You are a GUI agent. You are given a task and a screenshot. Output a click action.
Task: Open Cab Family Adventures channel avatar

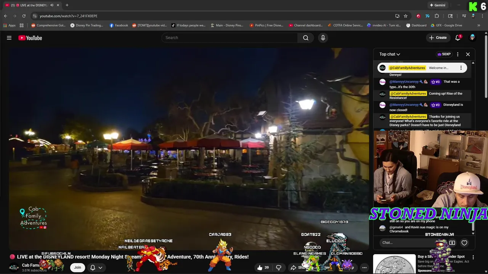tap(14, 267)
